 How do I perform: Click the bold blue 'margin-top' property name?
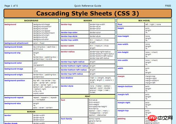click(123, 110)
